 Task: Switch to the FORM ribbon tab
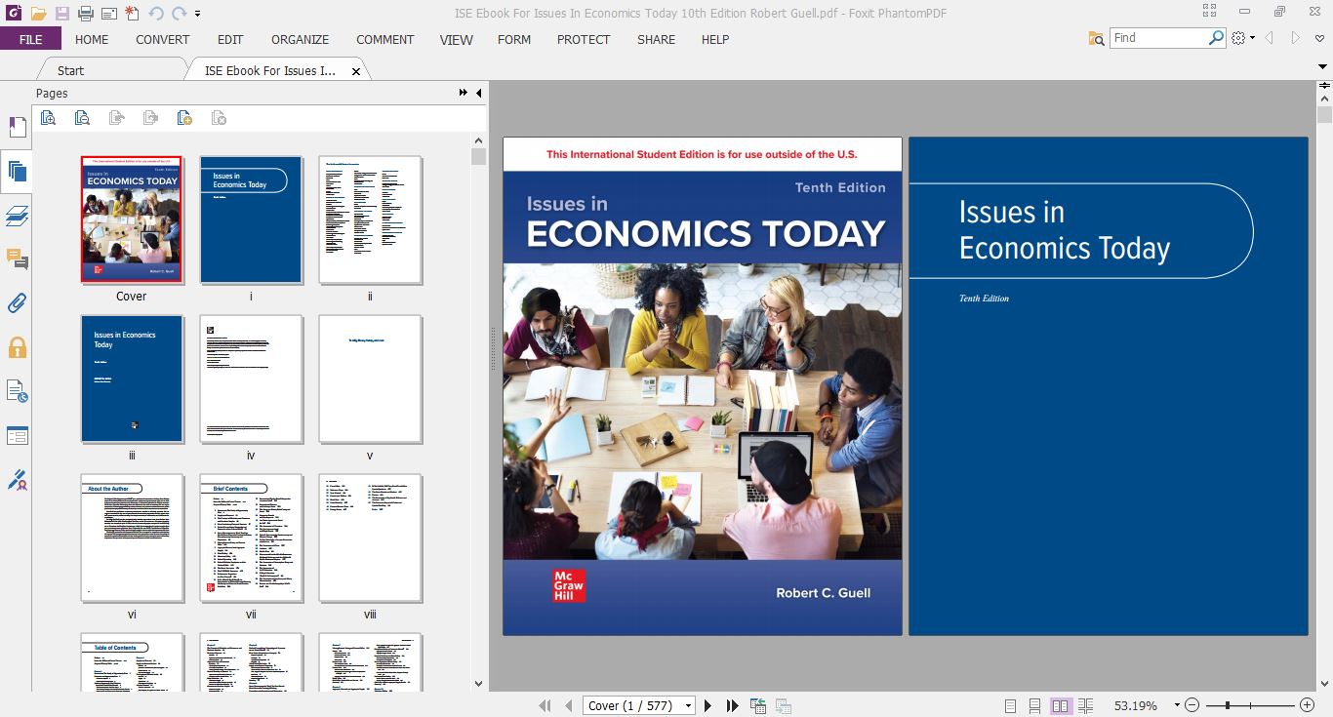[514, 40]
